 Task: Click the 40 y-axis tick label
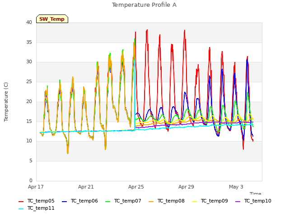(29, 23)
